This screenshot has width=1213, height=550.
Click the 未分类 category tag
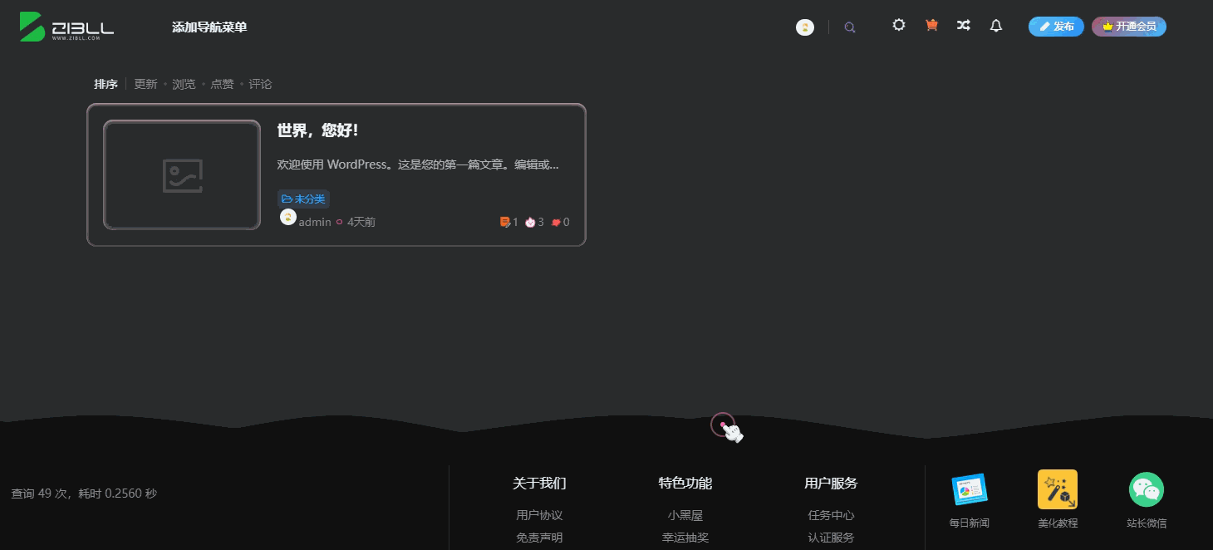click(303, 199)
